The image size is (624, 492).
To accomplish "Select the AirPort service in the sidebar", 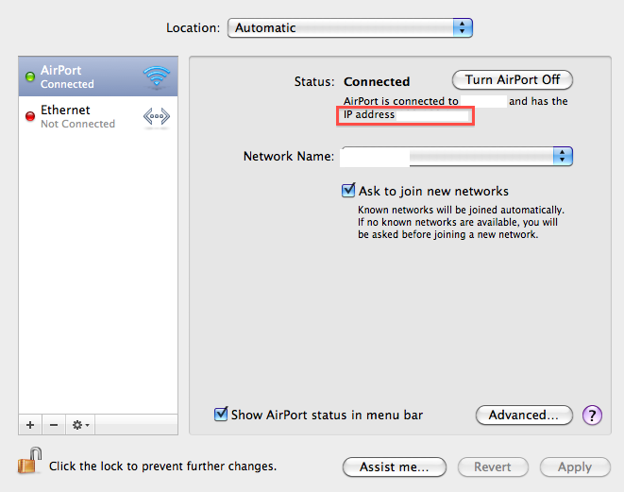I will click(x=98, y=76).
